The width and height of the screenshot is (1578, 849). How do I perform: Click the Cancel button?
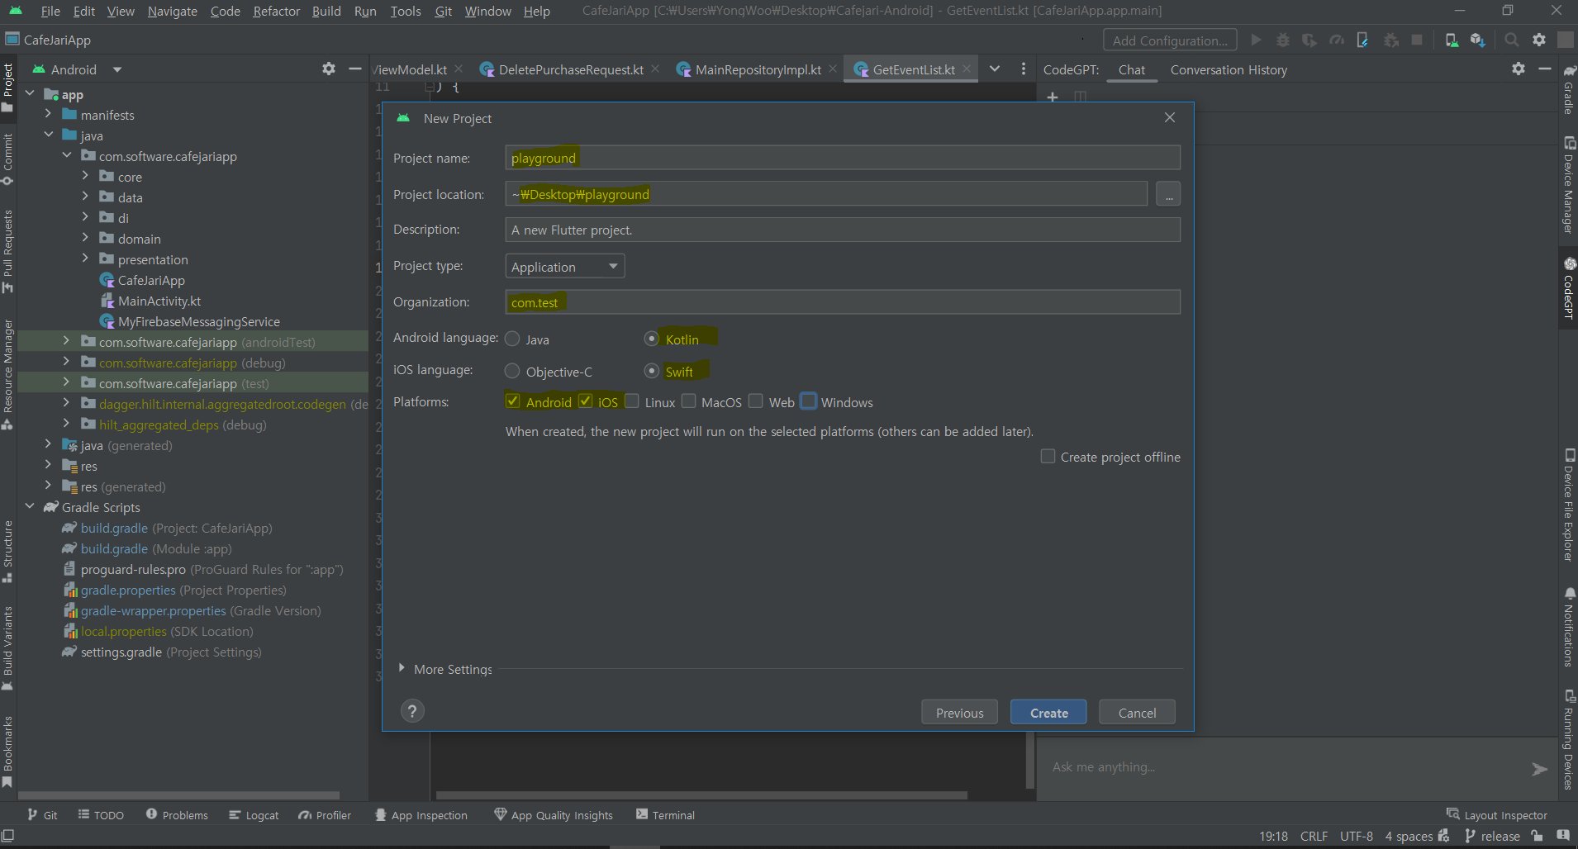1137,712
